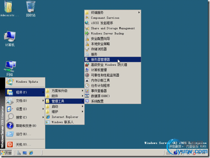The height and width of the screenshot is (158, 210).
Task: Choose 运行(R)... in Start menu
Action: (x=25, y=134)
